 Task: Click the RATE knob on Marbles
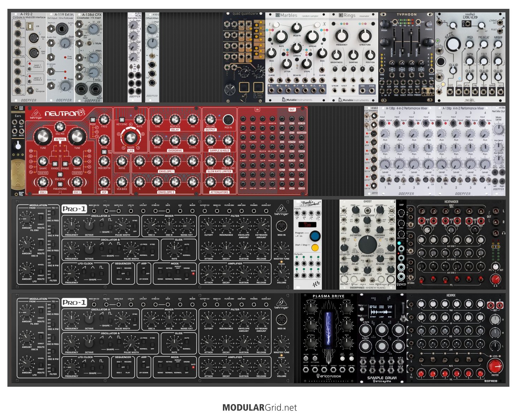pyautogui.click(x=281, y=37)
